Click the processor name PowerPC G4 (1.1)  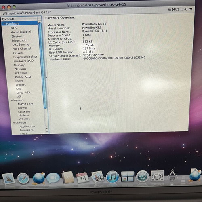(x=95, y=31)
